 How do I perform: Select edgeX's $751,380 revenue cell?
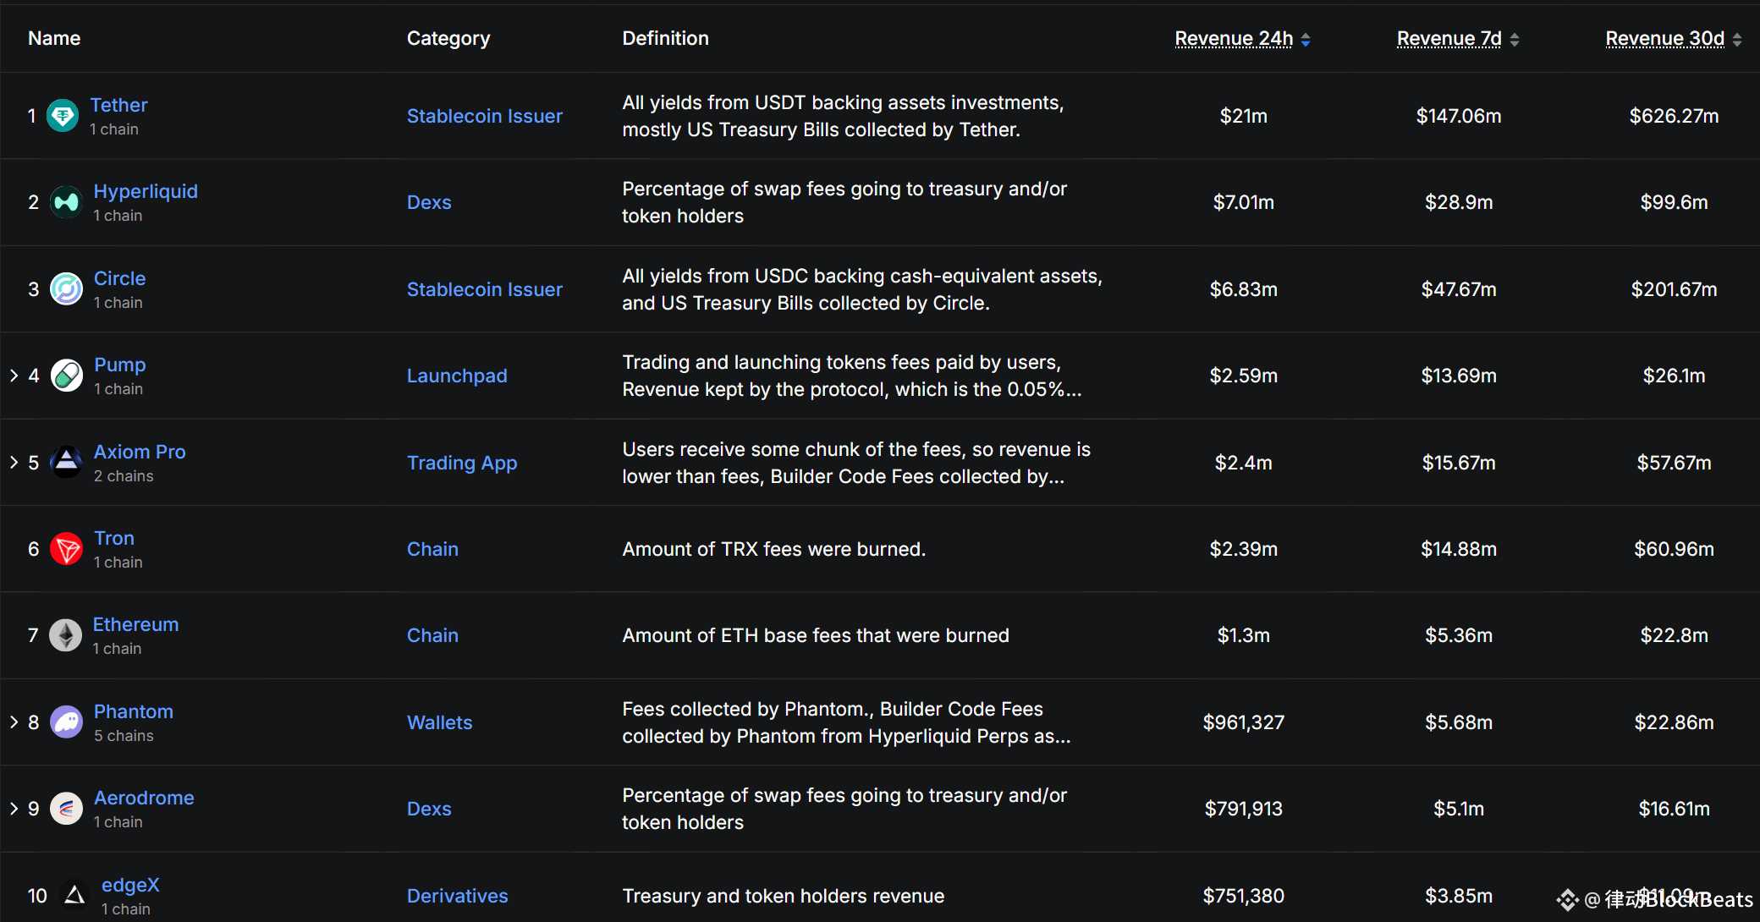coord(1243,896)
